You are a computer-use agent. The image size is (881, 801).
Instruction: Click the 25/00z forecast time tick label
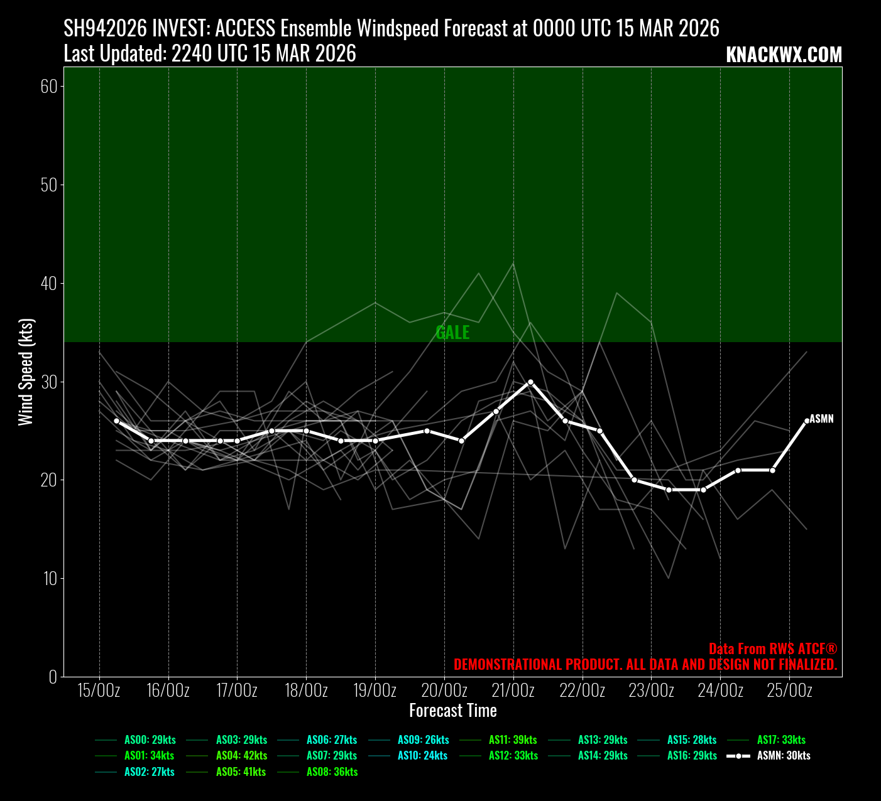pos(789,691)
